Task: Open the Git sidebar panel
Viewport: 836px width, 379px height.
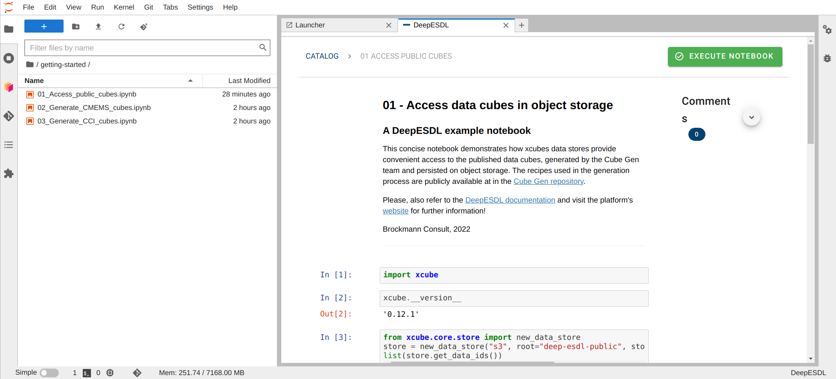Action: tap(9, 116)
